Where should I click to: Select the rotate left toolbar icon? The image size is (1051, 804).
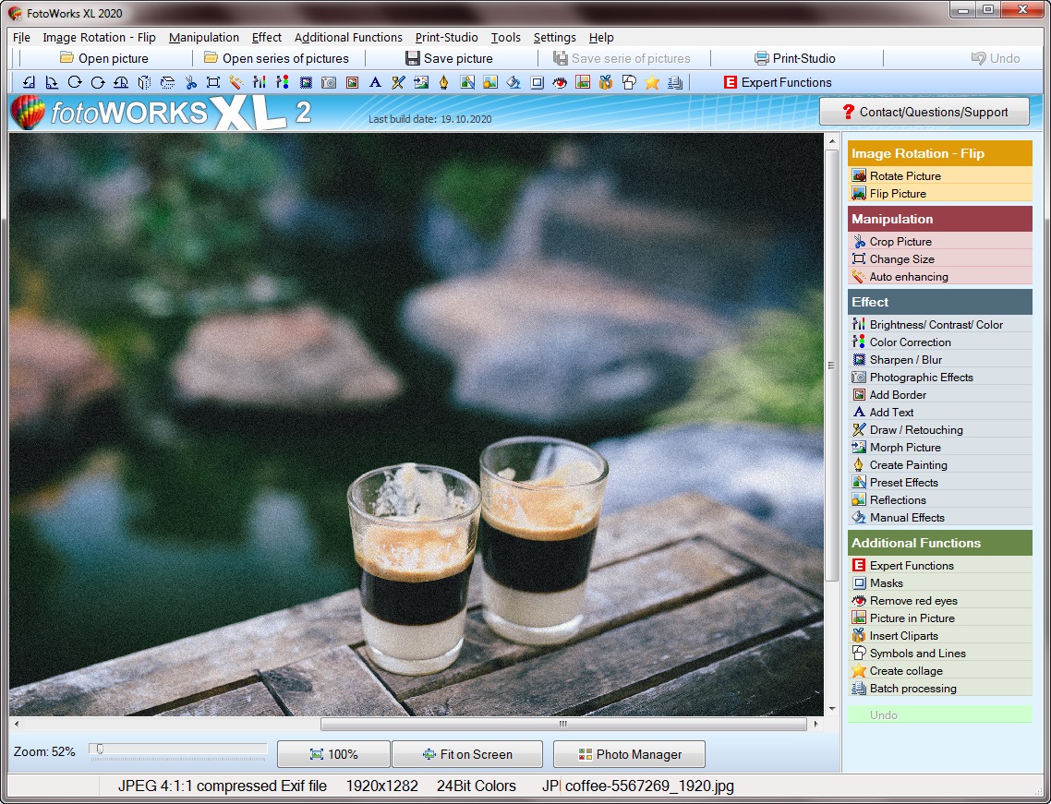pos(28,82)
